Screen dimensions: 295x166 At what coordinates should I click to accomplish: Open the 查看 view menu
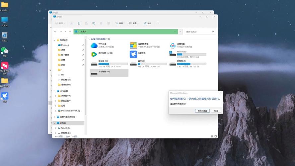click(133, 23)
